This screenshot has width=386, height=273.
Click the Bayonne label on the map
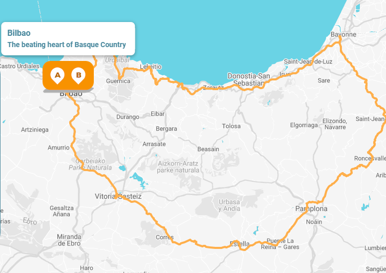click(x=343, y=34)
